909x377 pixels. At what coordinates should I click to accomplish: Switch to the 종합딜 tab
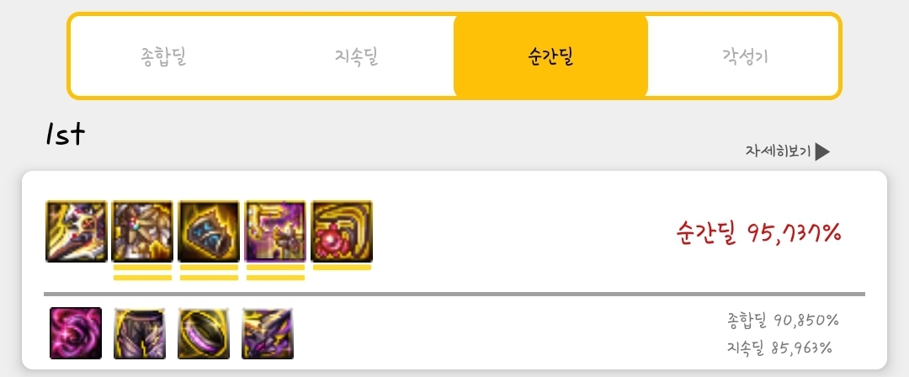(164, 57)
